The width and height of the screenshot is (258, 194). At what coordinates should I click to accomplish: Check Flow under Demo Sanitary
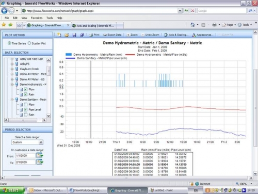tap(26, 104)
